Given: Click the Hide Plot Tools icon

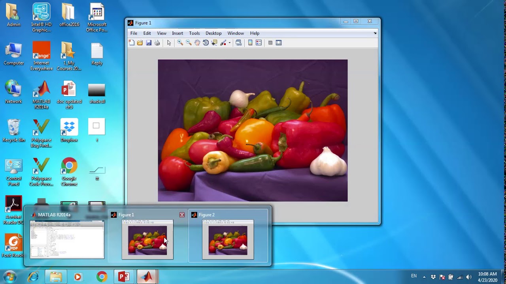Looking at the screenshot, I should pos(270,43).
